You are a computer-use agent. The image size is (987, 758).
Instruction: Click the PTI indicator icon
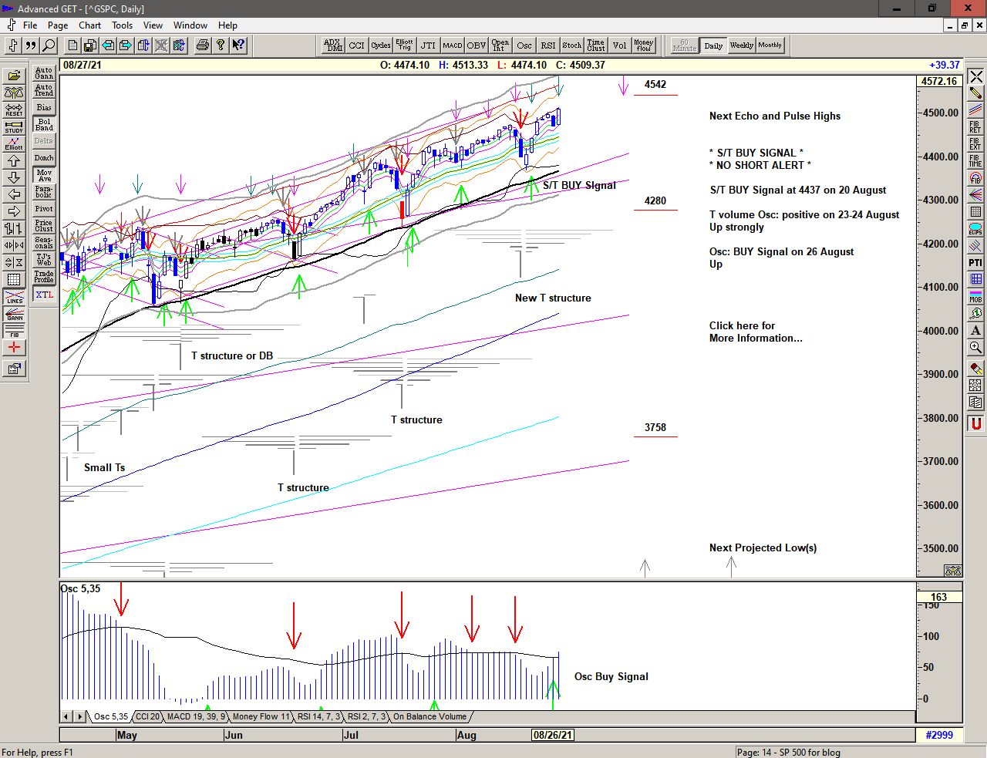click(975, 262)
